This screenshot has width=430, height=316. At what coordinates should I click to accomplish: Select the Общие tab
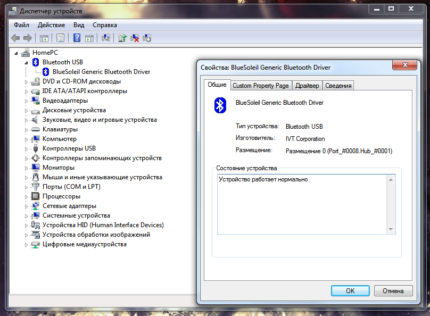click(x=217, y=85)
